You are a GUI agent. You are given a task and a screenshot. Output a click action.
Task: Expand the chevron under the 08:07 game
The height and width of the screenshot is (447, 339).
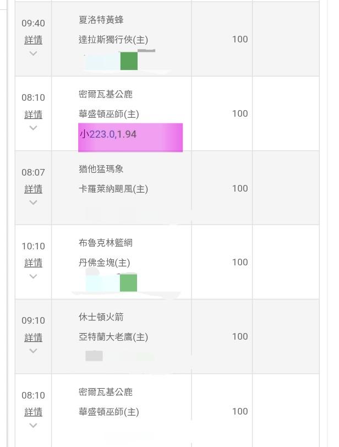33,202
